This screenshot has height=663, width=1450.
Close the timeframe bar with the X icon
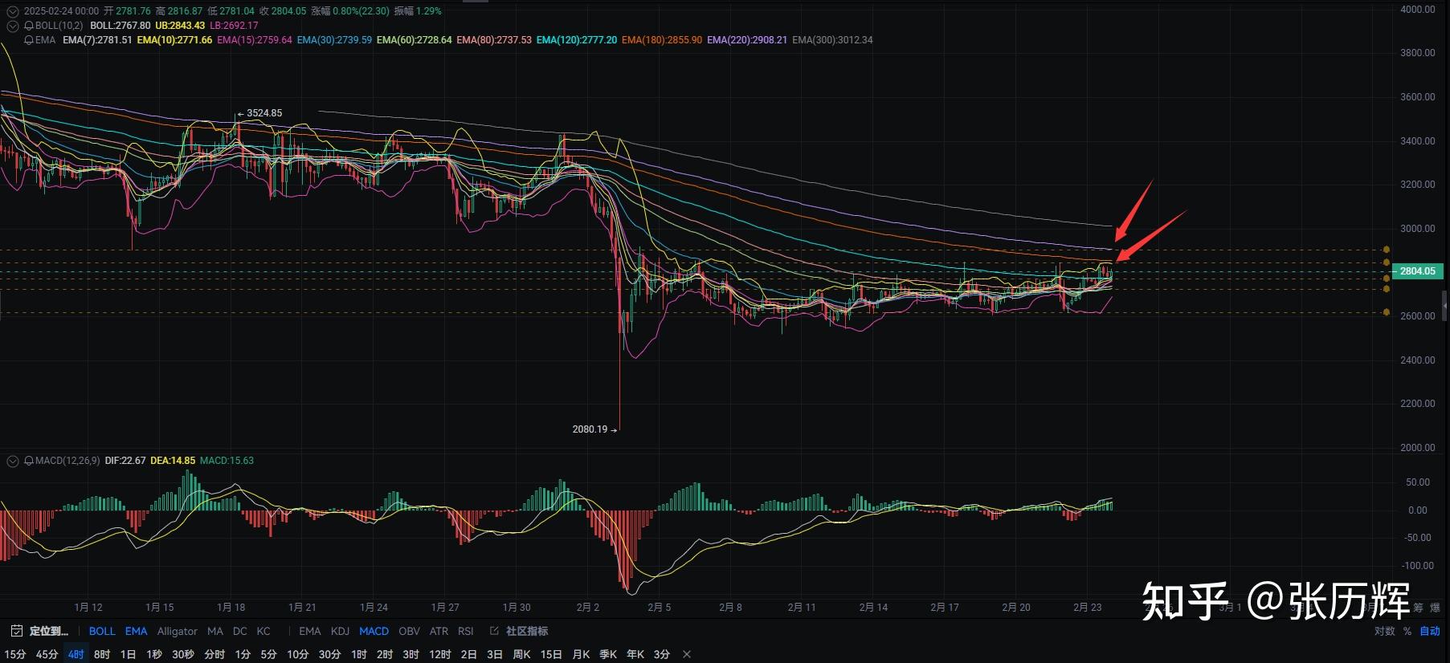(x=687, y=654)
